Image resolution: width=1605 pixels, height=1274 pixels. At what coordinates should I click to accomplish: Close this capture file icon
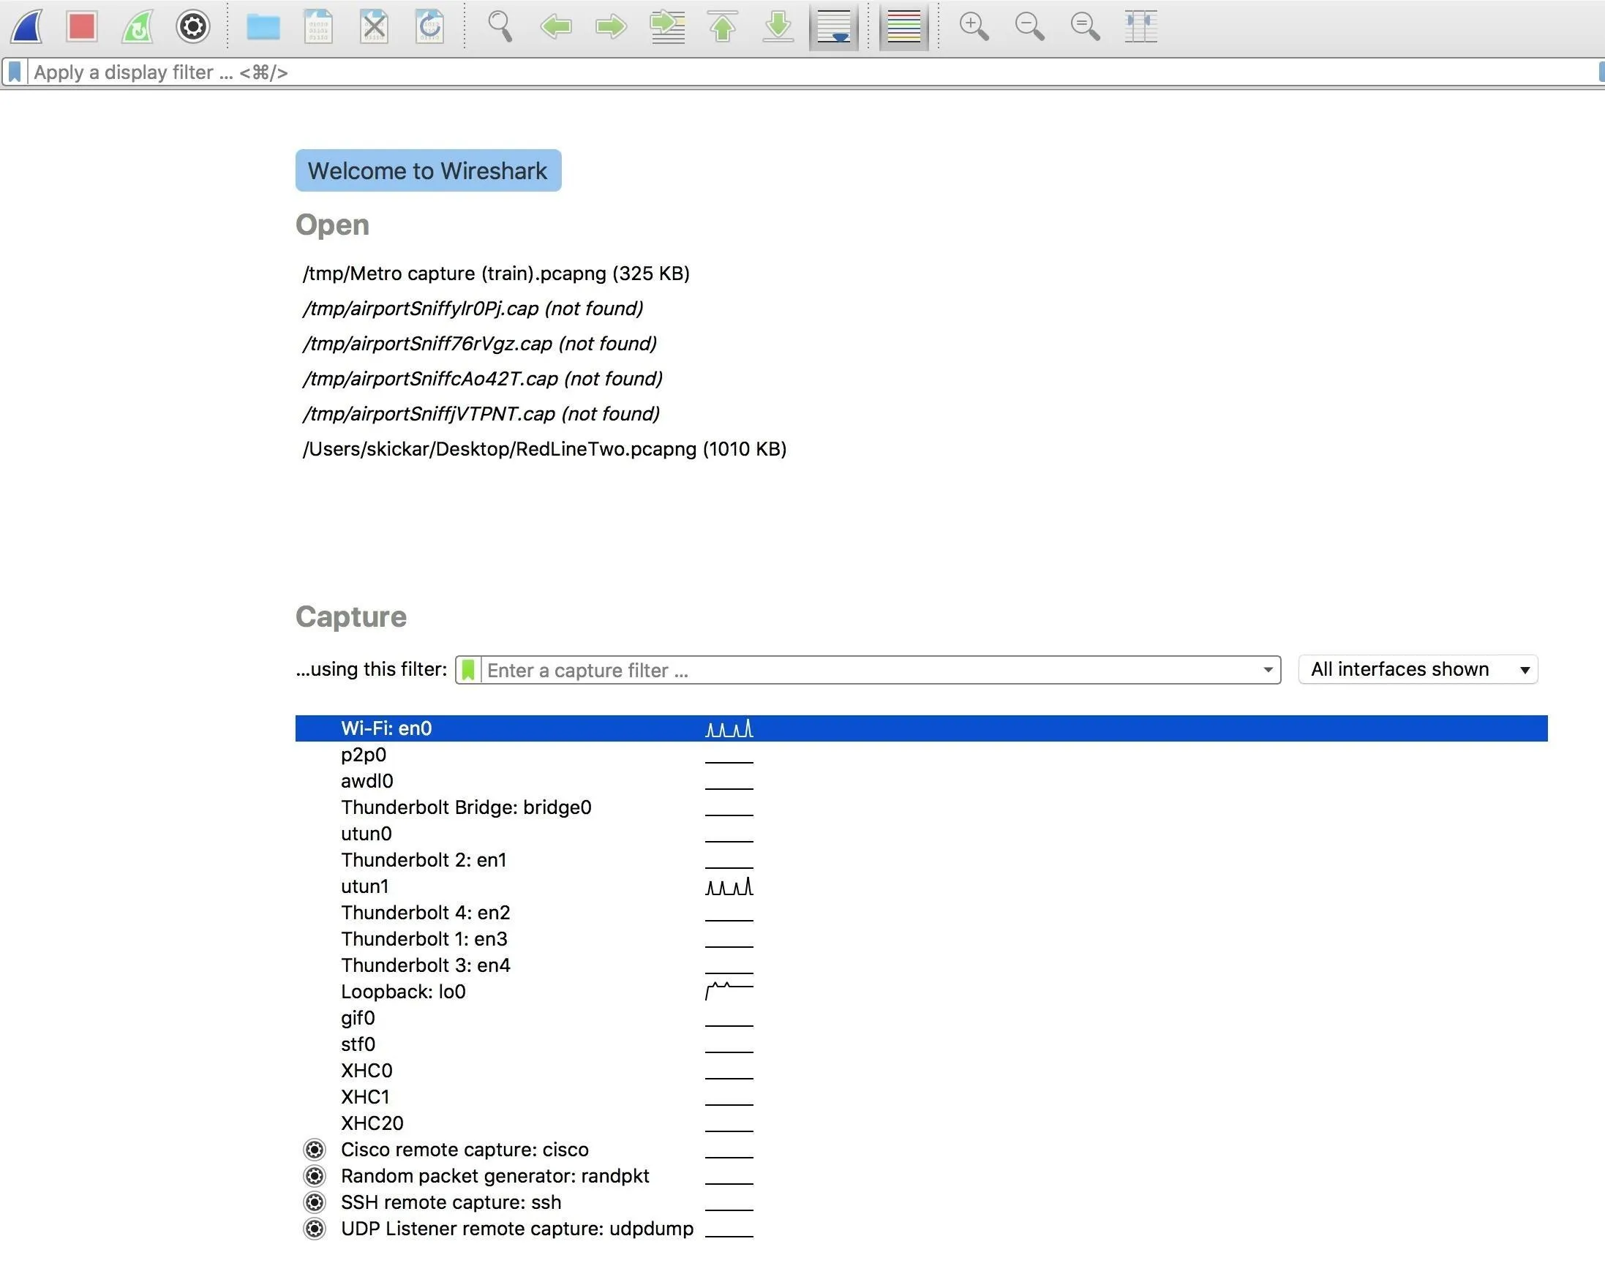pyautogui.click(x=374, y=27)
